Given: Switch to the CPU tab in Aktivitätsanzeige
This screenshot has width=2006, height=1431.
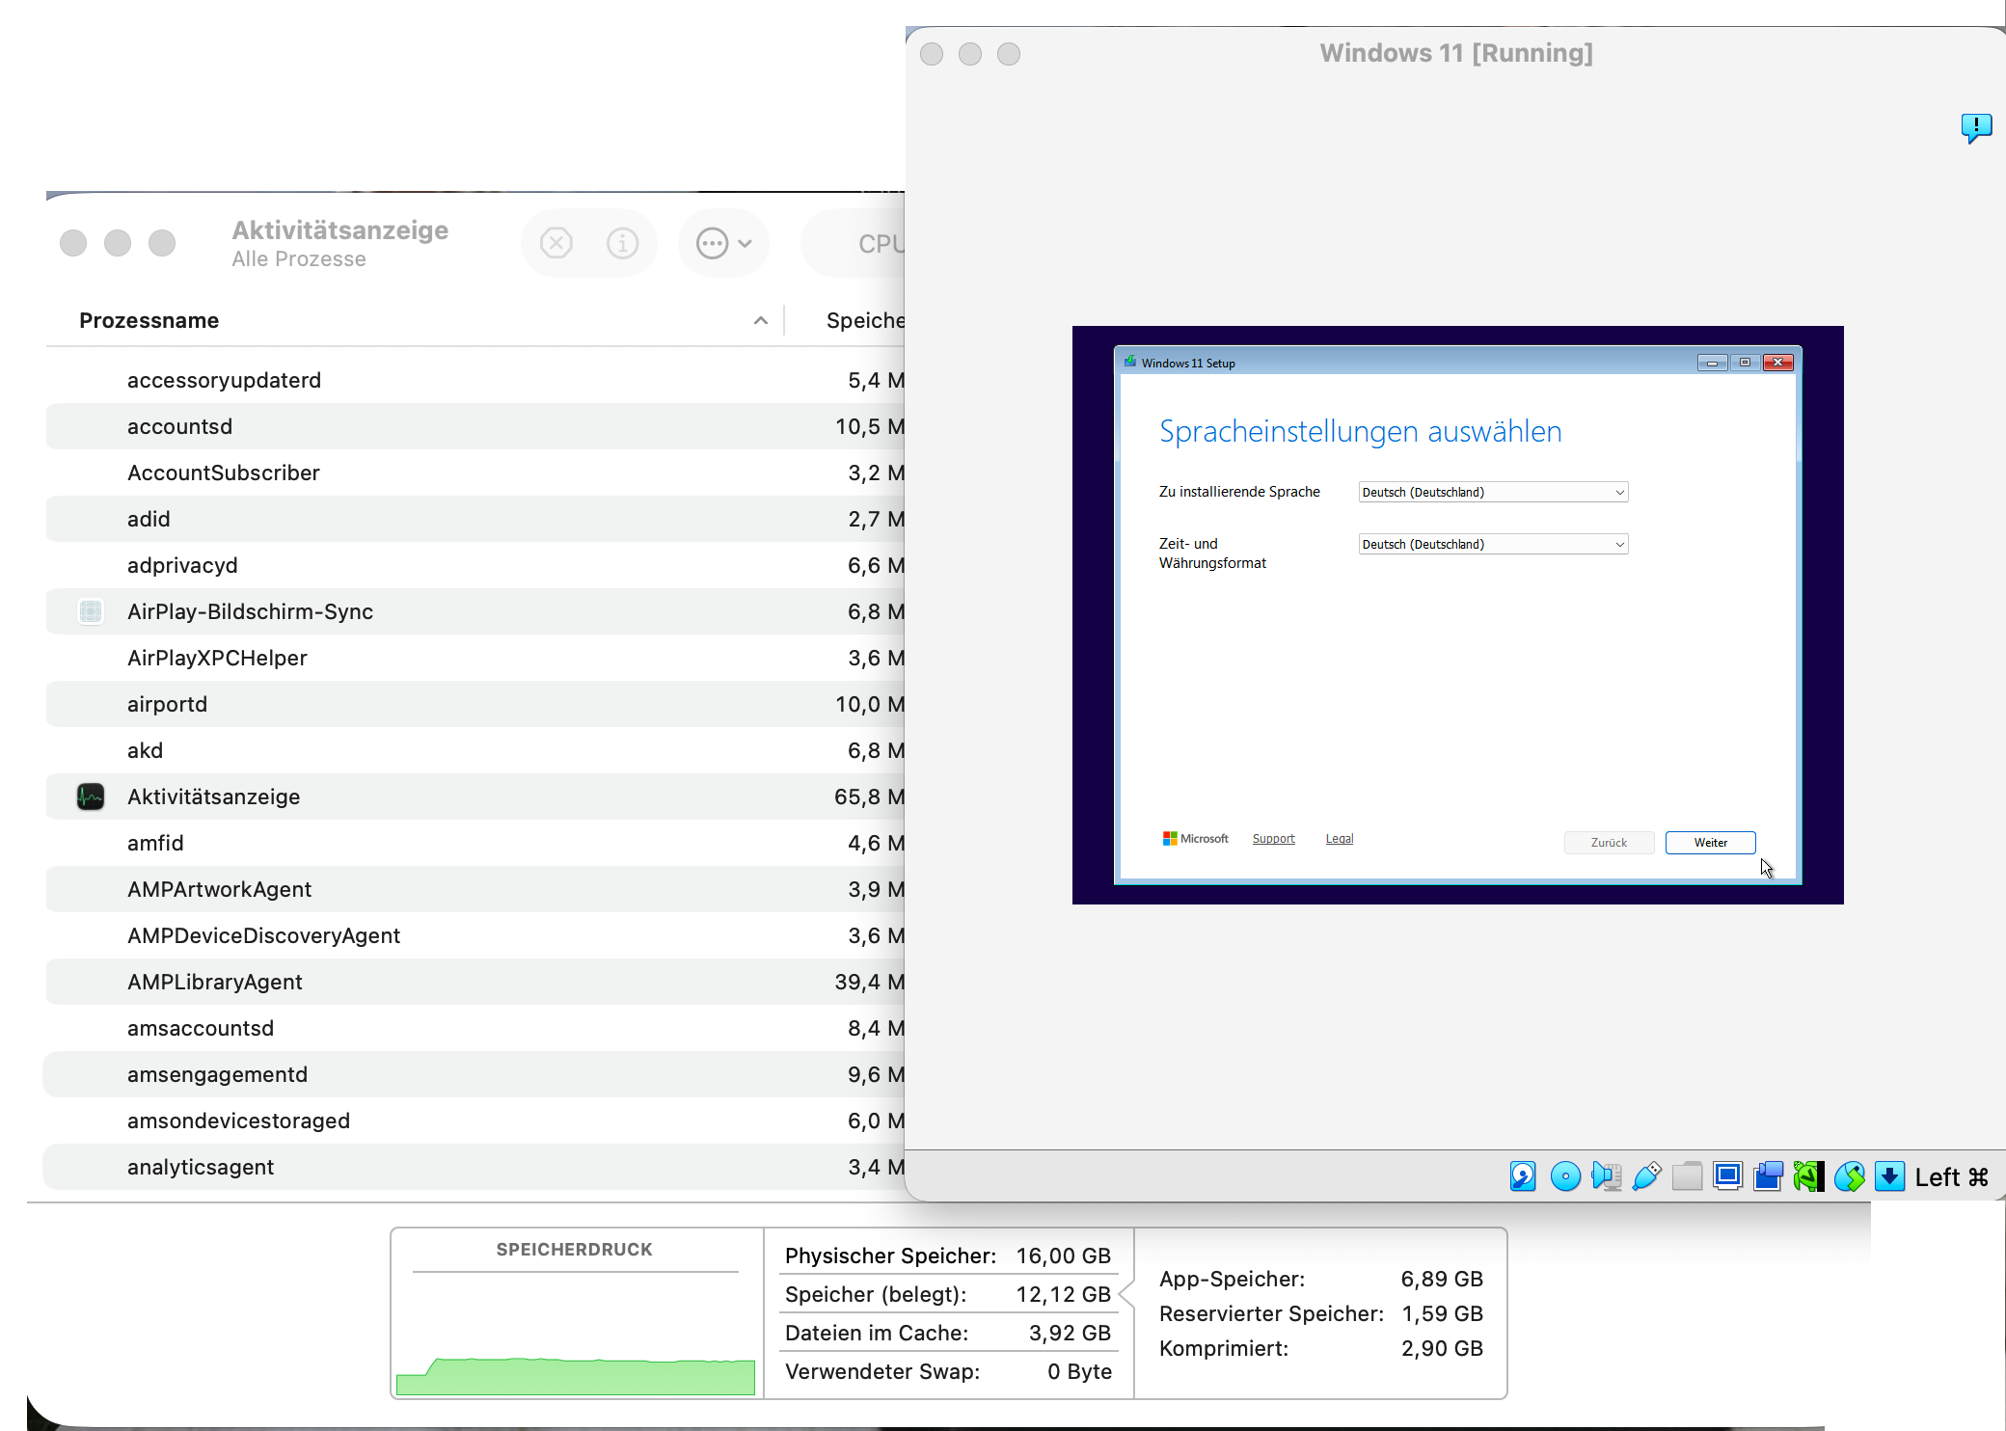Looking at the screenshot, I should point(880,244).
